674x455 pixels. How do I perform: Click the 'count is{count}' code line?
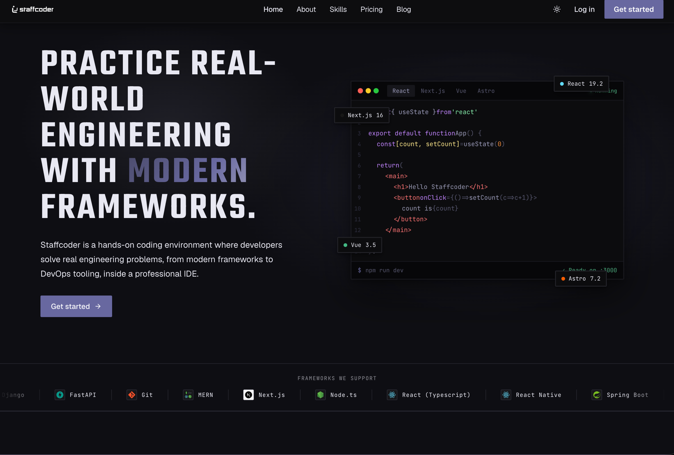pyautogui.click(x=430, y=208)
